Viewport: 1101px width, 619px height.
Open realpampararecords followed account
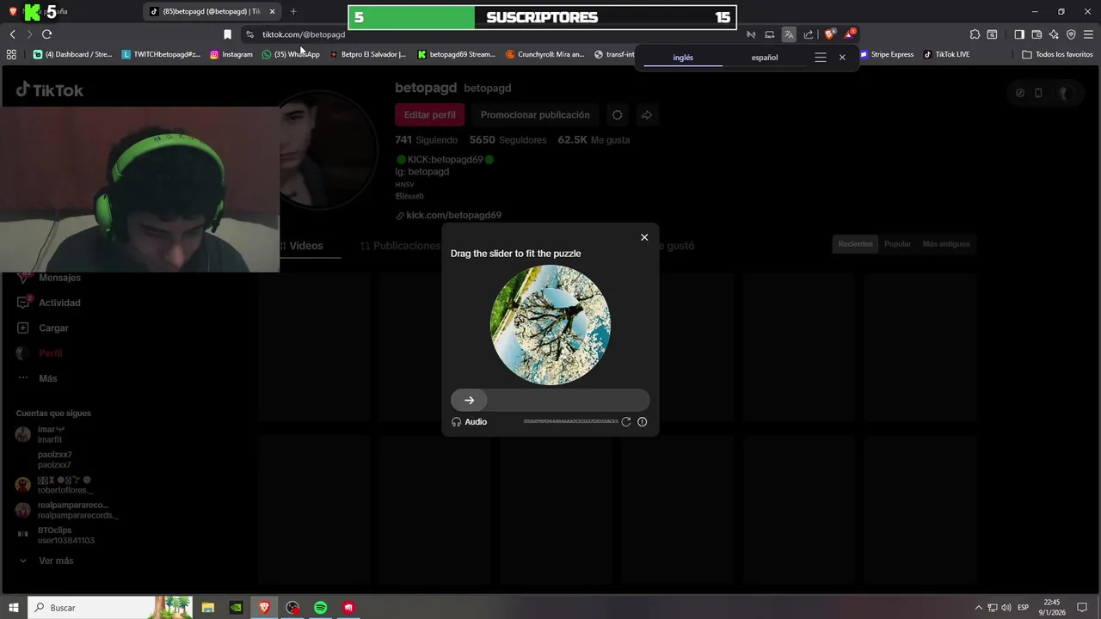coord(67,510)
